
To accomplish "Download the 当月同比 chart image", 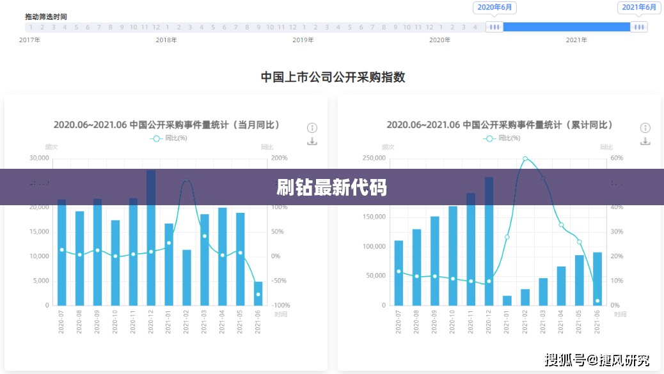I will tap(312, 141).
